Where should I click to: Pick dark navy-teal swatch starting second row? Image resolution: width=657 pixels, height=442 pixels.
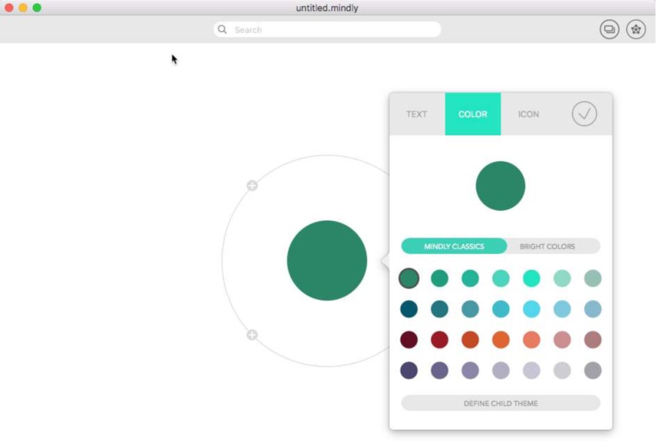point(409,309)
